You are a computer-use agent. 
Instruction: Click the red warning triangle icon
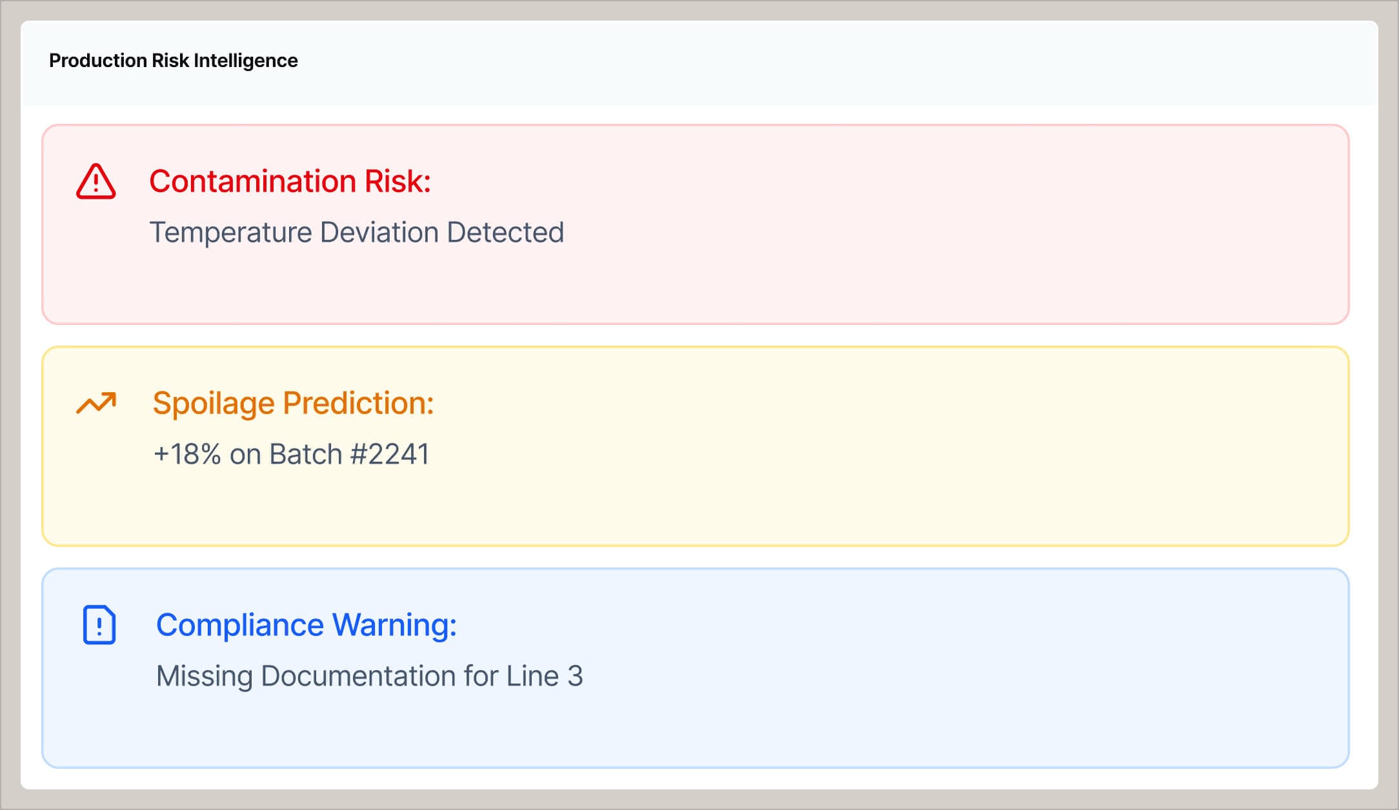click(96, 181)
